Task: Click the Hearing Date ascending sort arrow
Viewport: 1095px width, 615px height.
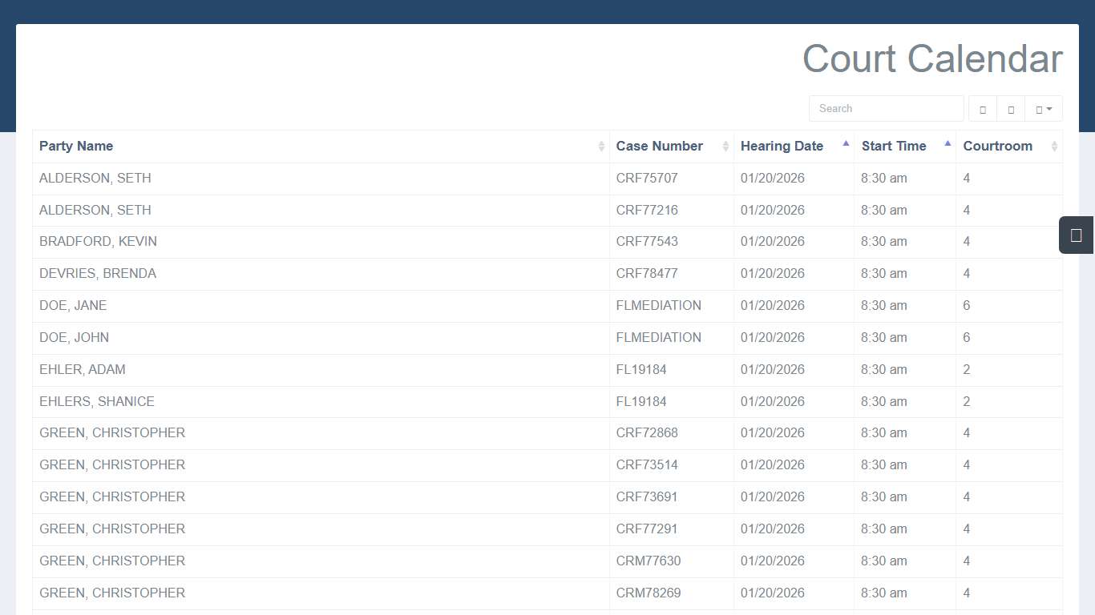Action: click(x=846, y=144)
